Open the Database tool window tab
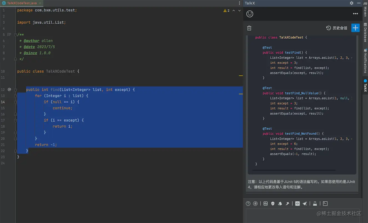 tap(365, 32)
